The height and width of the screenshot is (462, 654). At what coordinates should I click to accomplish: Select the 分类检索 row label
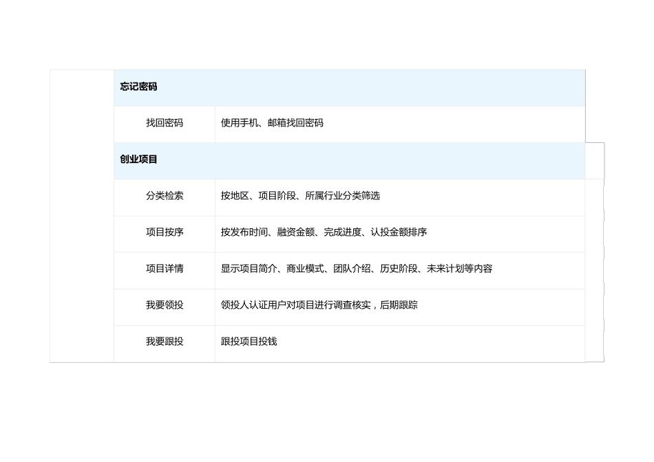tap(165, 196)
